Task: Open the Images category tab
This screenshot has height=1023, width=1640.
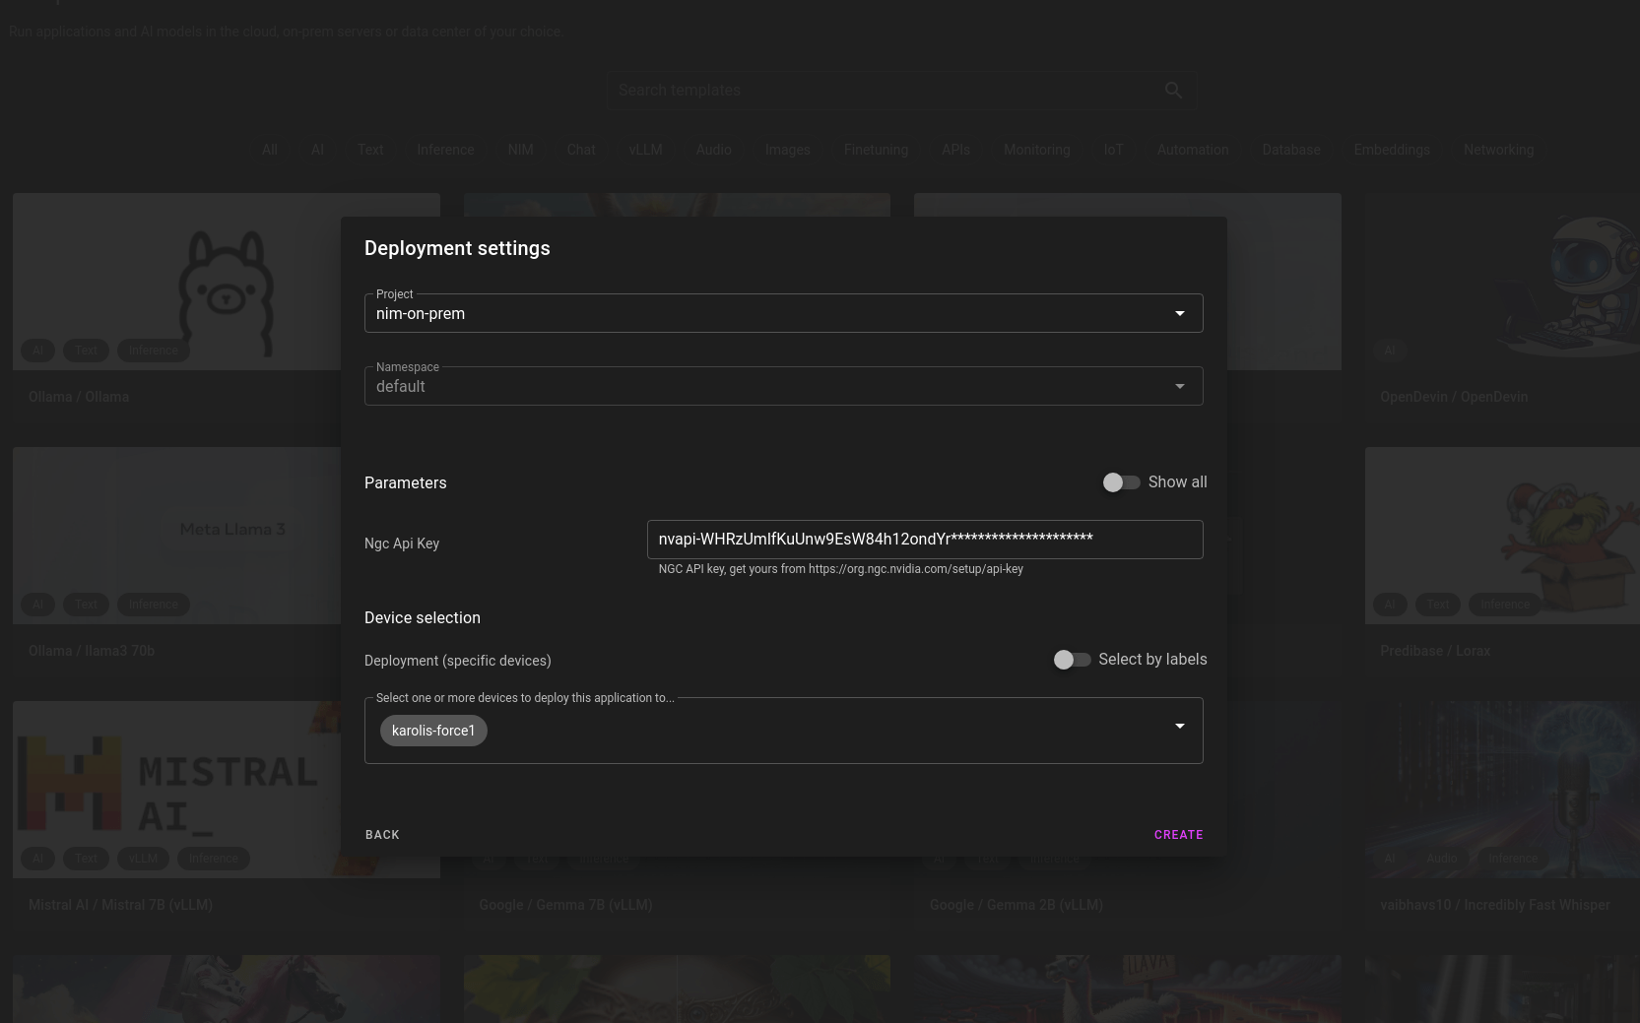Action: (x=787, y=150)
